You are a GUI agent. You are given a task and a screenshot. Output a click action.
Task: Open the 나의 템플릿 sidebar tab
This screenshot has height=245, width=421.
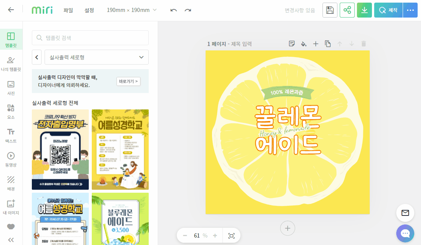tap(11, 64)
